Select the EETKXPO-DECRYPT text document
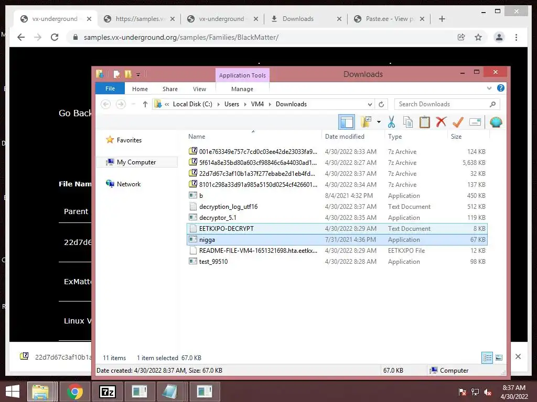The image size is (537, 402). [337, 228]
